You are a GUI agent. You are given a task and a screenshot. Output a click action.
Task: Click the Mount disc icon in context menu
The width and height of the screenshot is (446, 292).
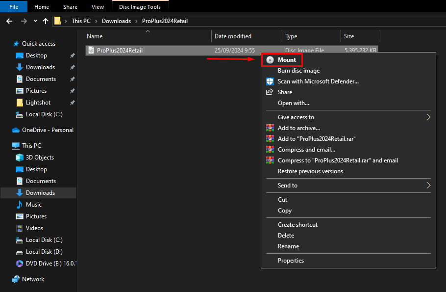270,60
